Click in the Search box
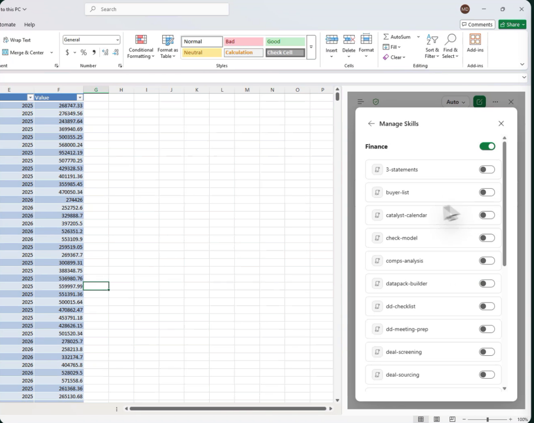Screen dimensions: 534x423 (x=156, y=9)
